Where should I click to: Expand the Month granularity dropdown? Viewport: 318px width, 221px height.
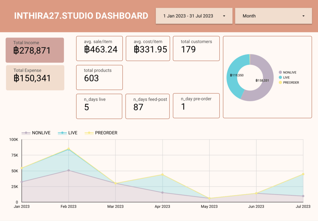273,16
